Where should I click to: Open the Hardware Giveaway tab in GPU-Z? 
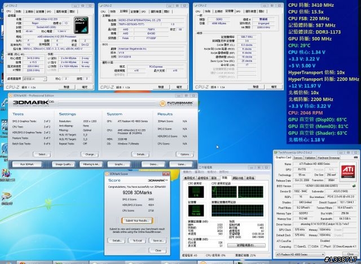[x=328, y=157]
